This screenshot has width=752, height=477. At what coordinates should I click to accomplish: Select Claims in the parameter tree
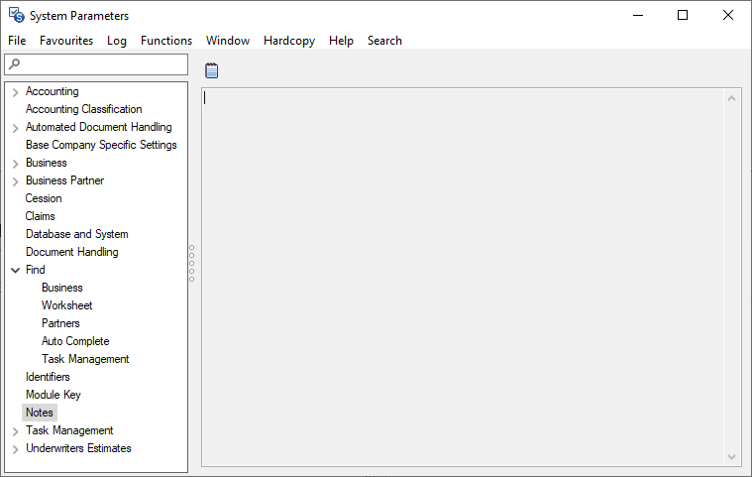click(x=41, y=216)
